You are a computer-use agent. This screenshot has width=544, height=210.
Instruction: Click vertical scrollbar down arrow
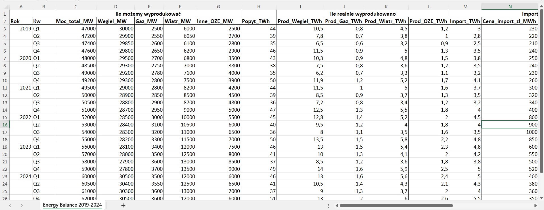[x=541, y=198]
